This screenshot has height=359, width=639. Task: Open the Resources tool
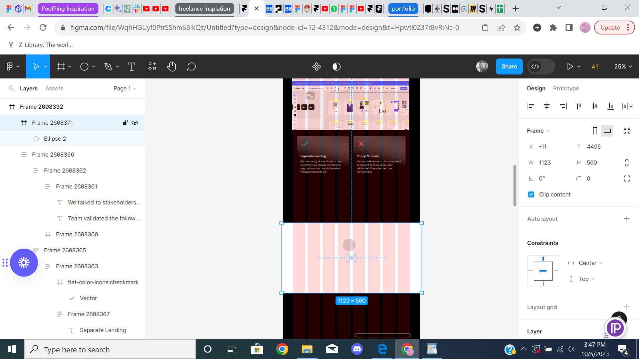point(152,67)
